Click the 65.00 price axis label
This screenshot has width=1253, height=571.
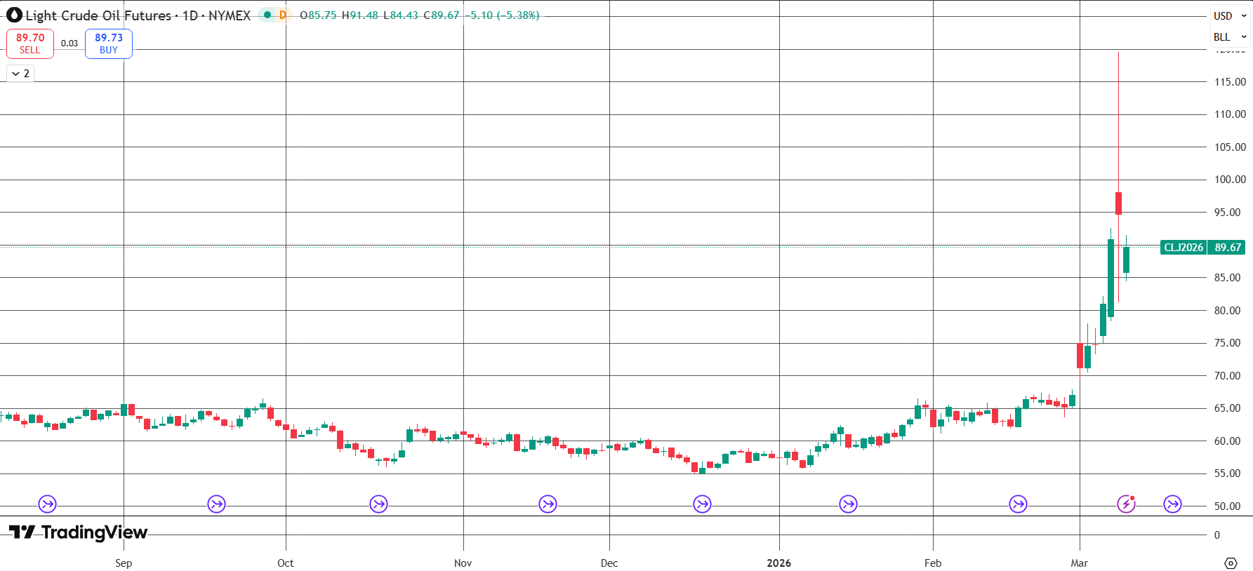click(1228, 408)
